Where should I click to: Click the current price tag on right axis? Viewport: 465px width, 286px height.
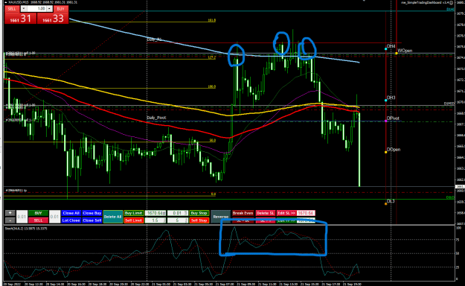click(x=460, y=186)
